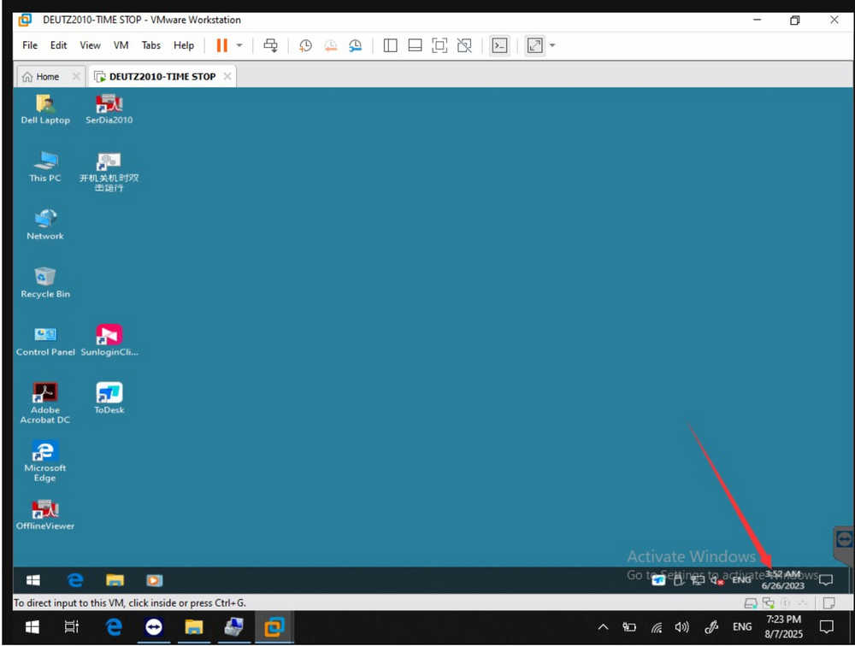Screen dimensions: 855x646
Task: Select the Network desktop icon
Action: pos(45,225)
